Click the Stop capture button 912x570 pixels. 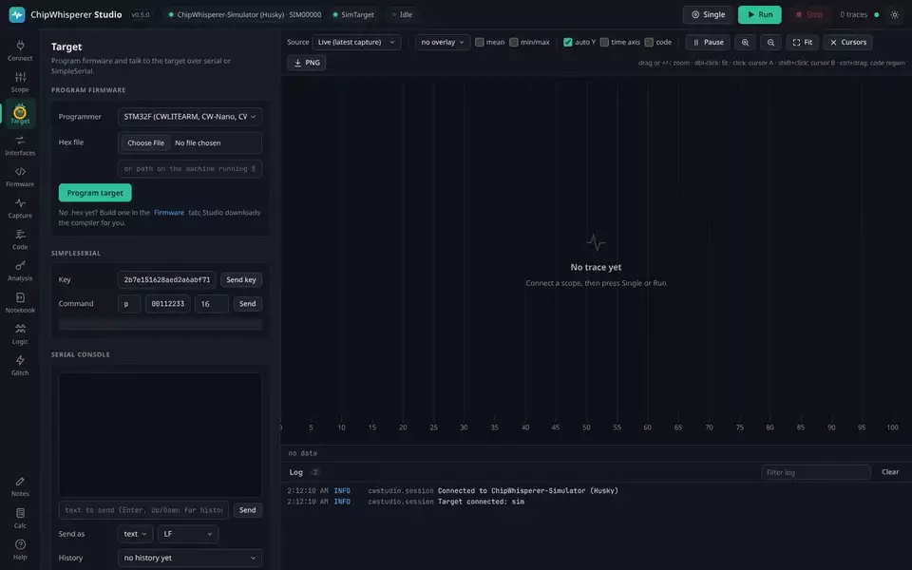click(x=808, y=14)
